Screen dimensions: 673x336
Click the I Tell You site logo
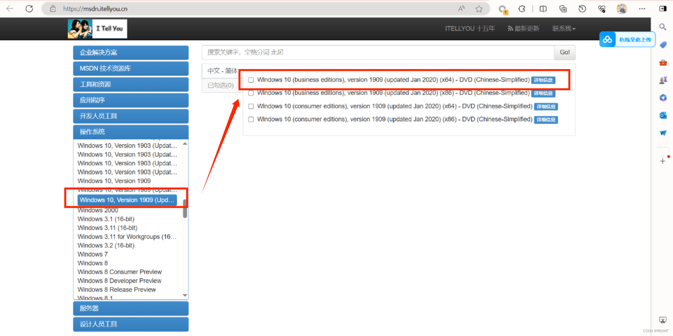point(97,29)
